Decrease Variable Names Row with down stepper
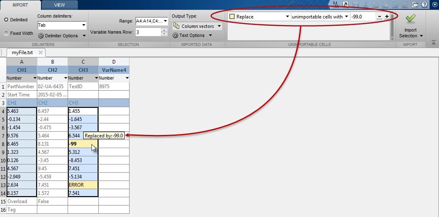Image resolution: width=439 pixels, height=217 pixels. click(164, 34)
